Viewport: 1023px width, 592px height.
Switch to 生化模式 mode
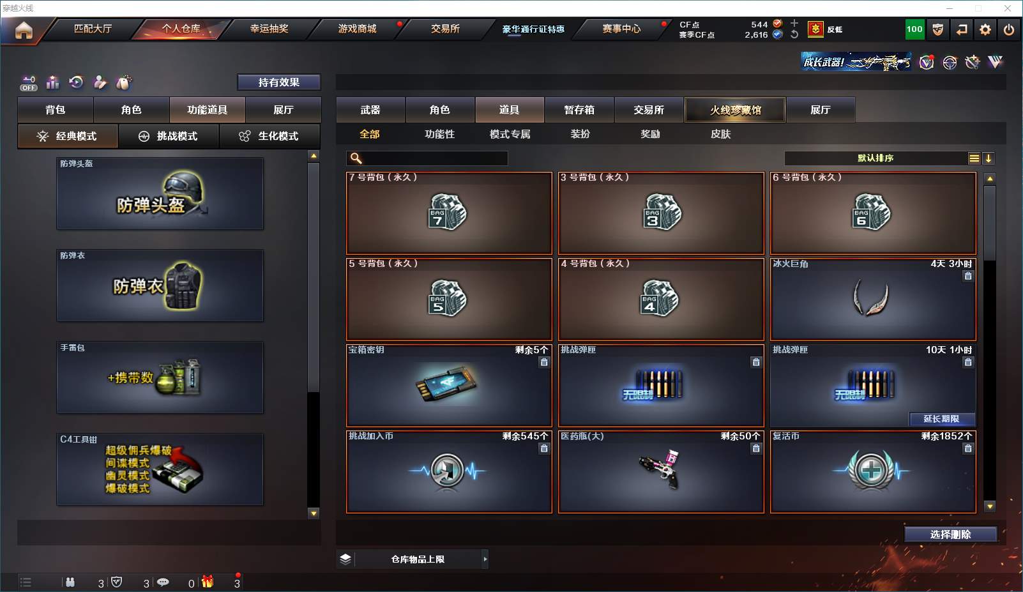(x=269, y=136)
